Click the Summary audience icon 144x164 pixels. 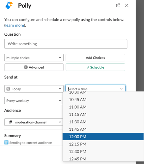pos(6,142)
